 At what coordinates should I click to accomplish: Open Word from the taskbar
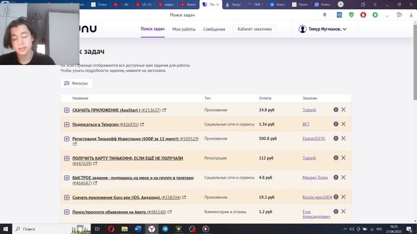point(138,229)
